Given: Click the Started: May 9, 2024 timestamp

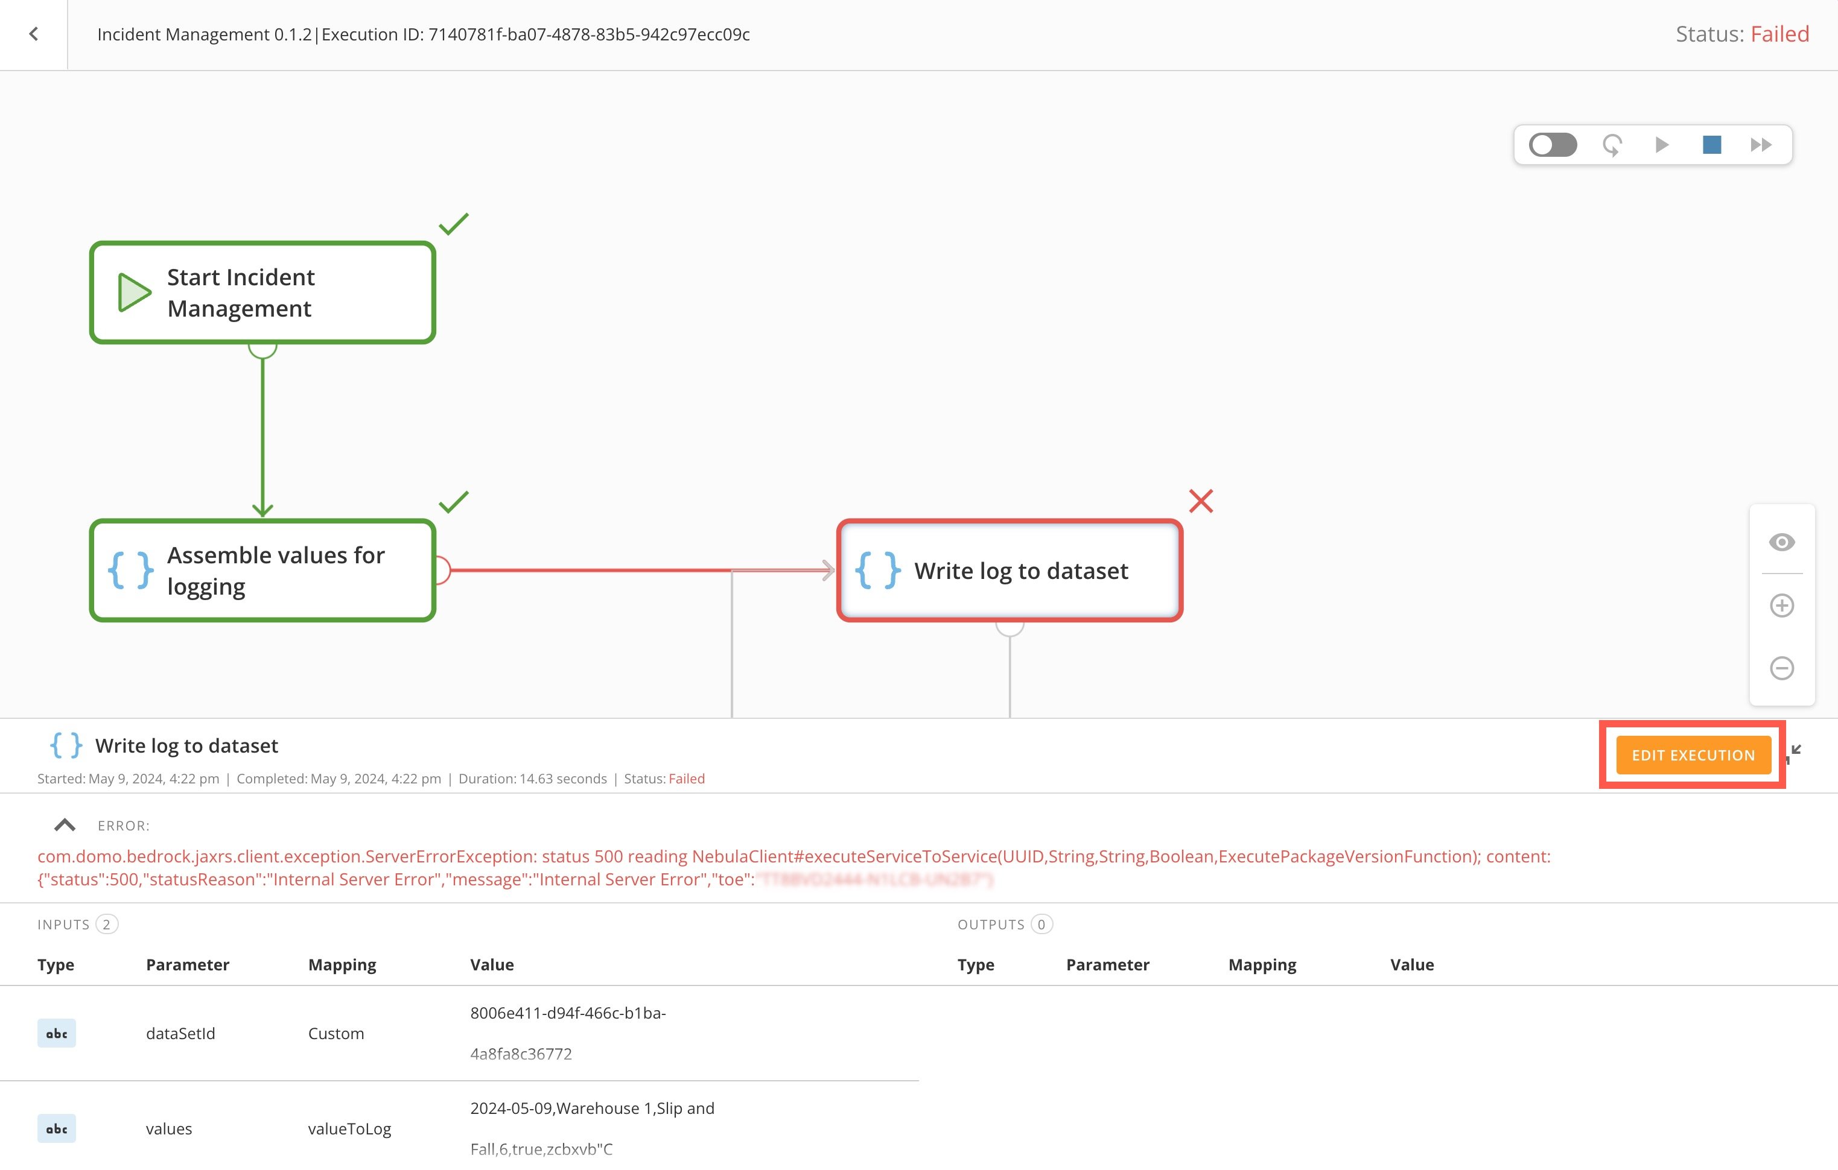Looking at the screenshot, I should pyautogui.click(x=129, y=779).
